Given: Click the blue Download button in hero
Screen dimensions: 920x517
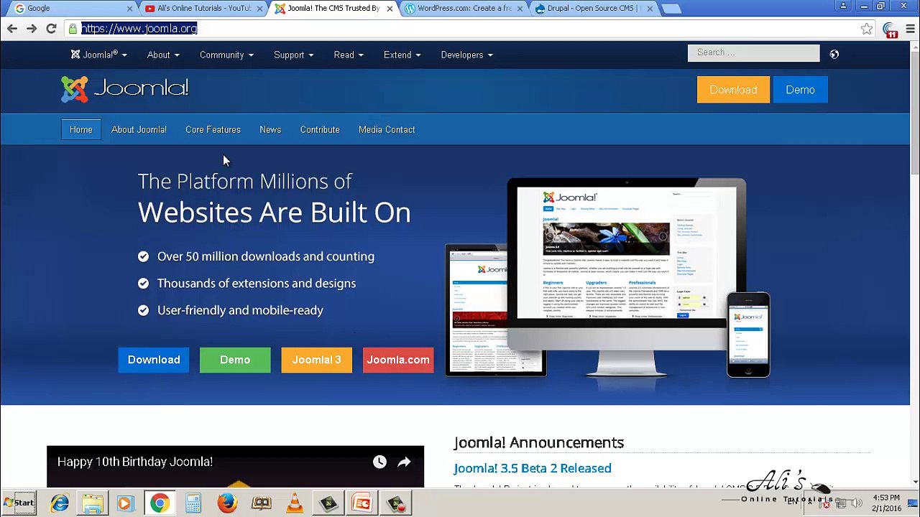Looking at the screenshot, I should click(154, 360).
